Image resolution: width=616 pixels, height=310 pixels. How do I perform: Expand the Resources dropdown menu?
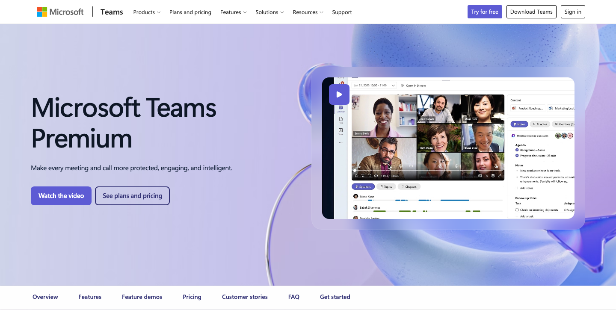coord(308,12)
